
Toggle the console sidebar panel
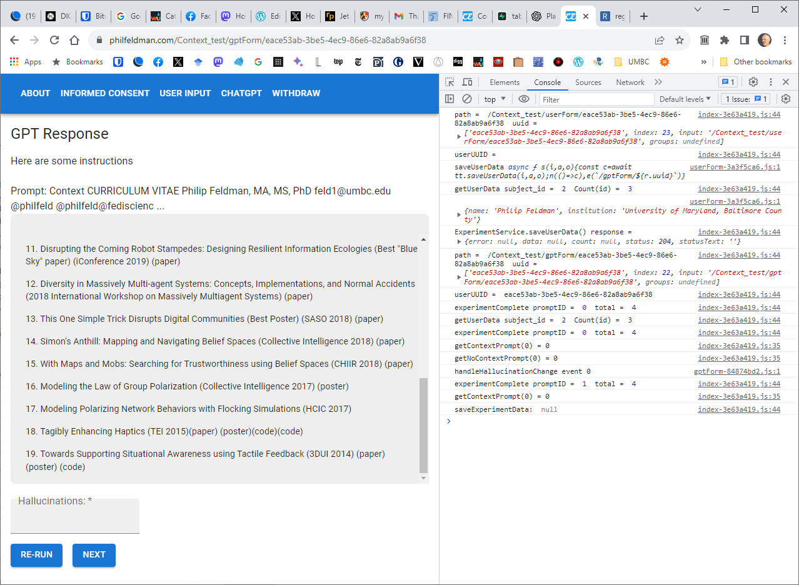[x=450, y=99]
